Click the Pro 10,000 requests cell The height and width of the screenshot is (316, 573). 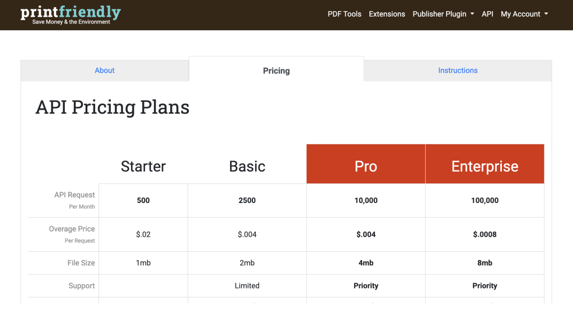point(366,200)
